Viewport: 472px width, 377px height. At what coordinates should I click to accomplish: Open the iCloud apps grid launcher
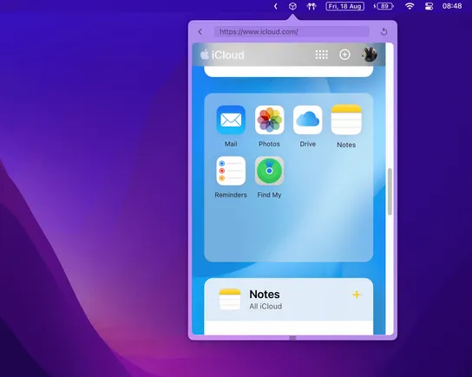click(322, 55)
